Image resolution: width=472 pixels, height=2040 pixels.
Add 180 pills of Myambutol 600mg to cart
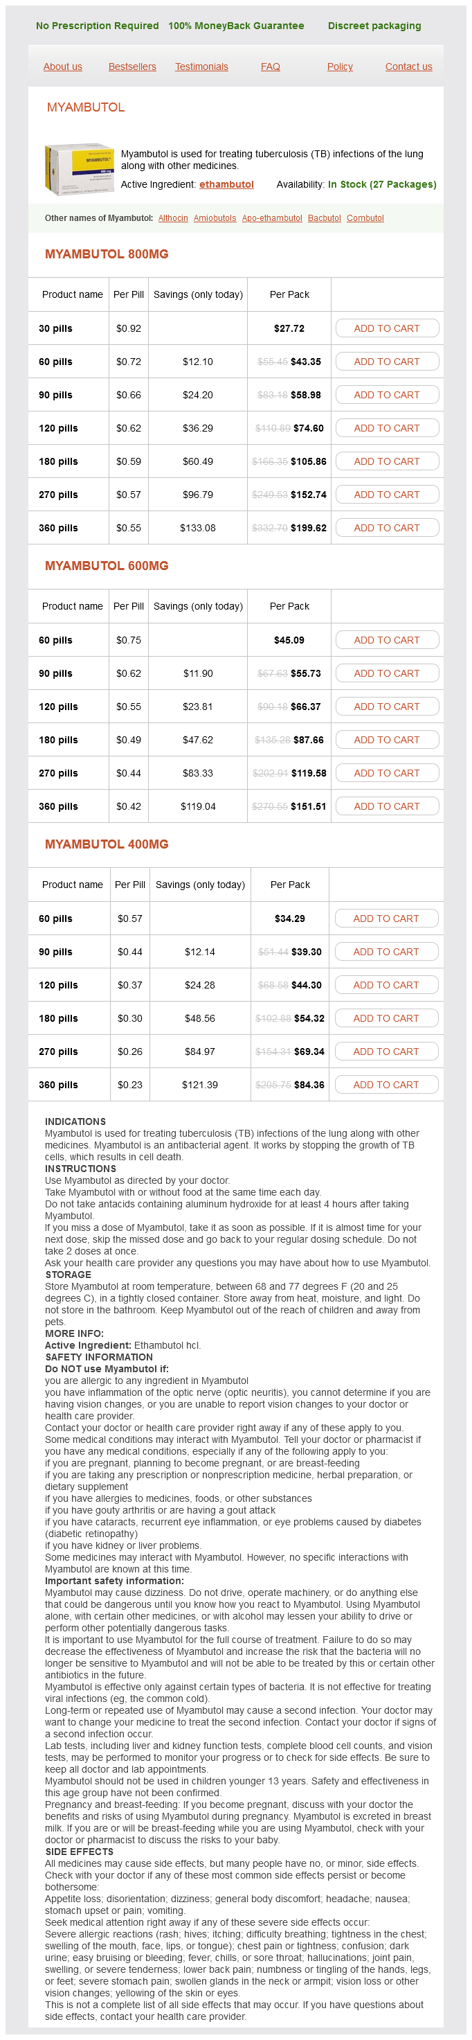[x=387, y=740]
